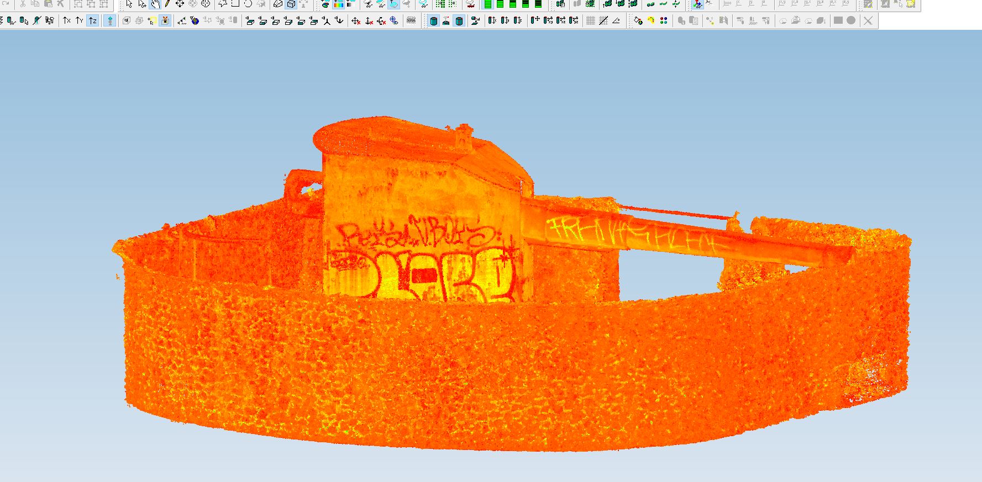
Task: Open the paint bucket color tool
Action: tap(638, 20)
